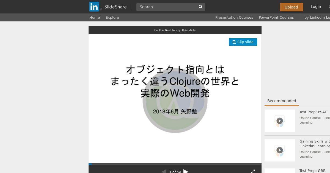Click the search magnifier icon
Viewport: 330px width, 173px height.
pos(201,7)
